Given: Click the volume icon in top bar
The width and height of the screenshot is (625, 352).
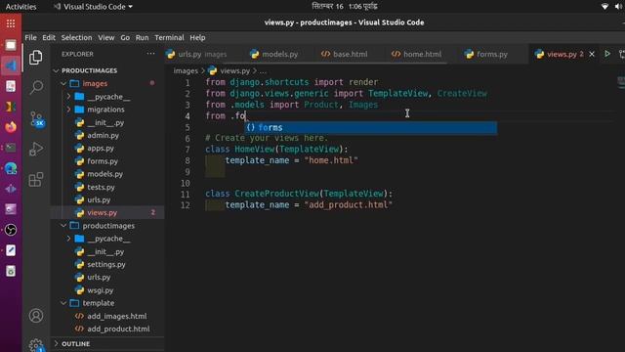Looking at the screenshot, I should [618, 7].
